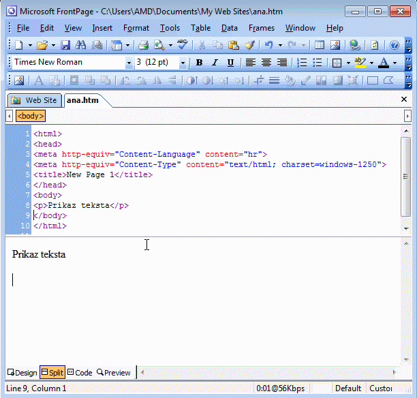Screen dimensions: 417x398
Task: Open the Insert menu
Action: [102, 28]
